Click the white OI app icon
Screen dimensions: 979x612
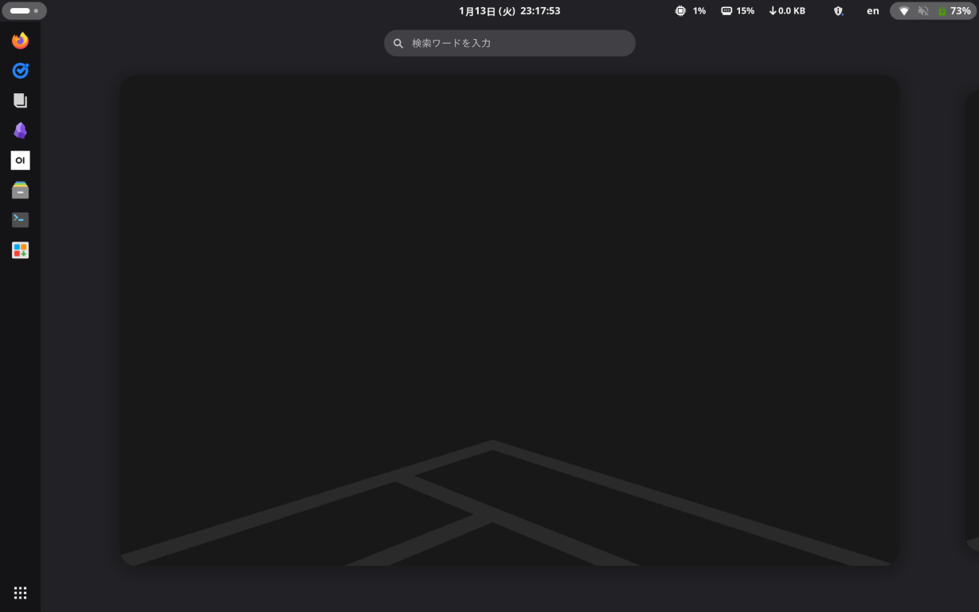(x=20, y=160)
